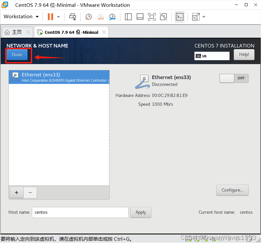
Task: Click the Speed 1000 Mb/s value
Action: click(162, 104)
